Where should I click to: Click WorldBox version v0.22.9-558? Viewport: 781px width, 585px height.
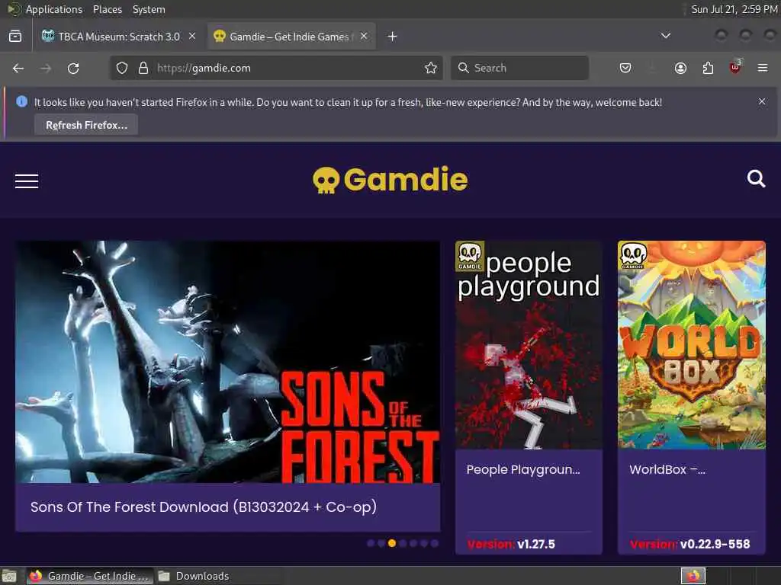coord(689,544)
